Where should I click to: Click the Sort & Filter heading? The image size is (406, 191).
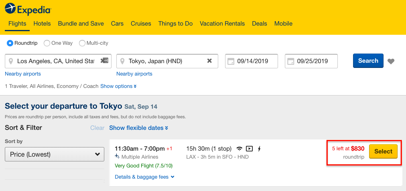24,127
